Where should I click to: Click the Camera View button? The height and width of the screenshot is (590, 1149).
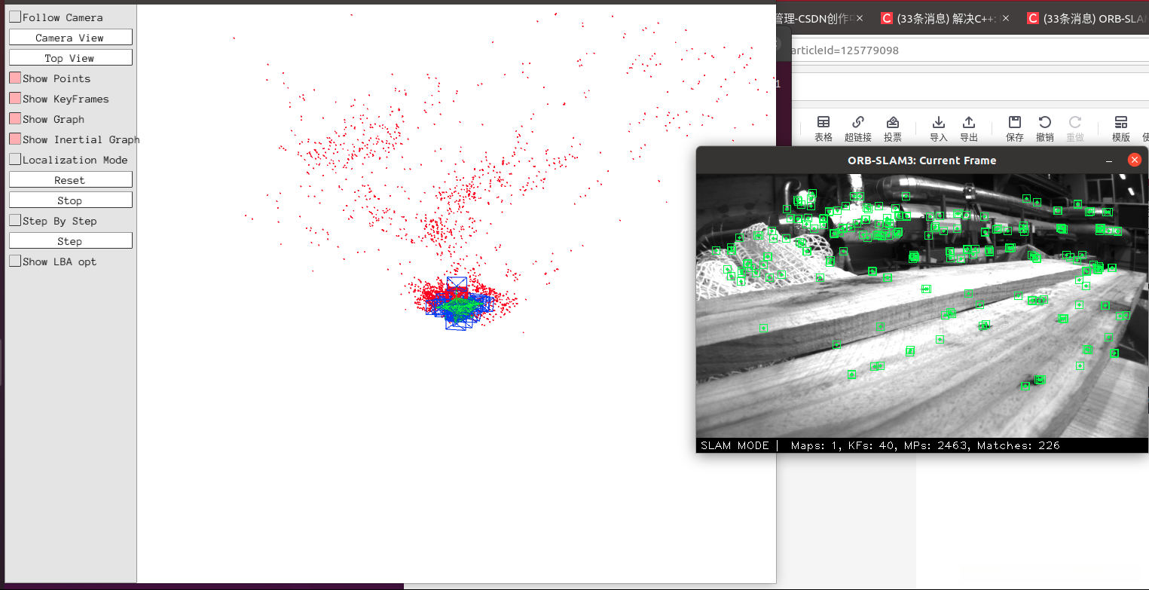pyautogui.click(x=70, y=38)
